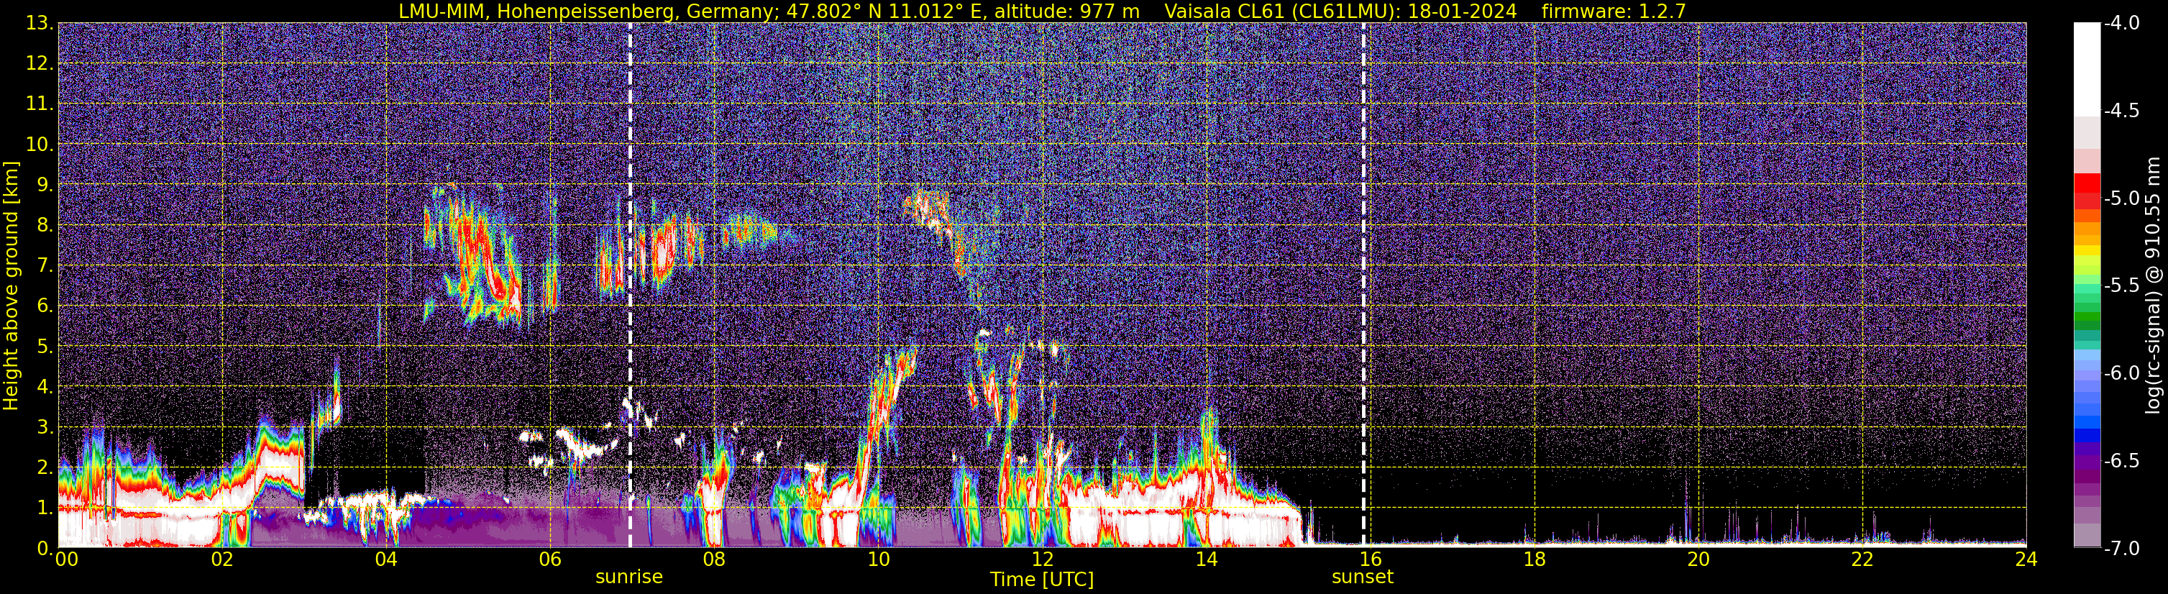Click the white dashed sunset marker line

click(x=1363, y=285)
